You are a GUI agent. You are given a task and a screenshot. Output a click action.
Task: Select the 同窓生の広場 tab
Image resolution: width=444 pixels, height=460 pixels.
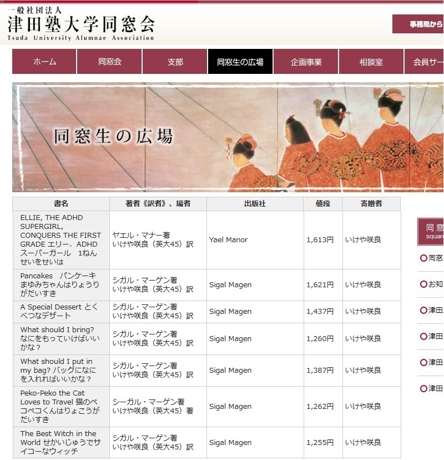point(240,62)
